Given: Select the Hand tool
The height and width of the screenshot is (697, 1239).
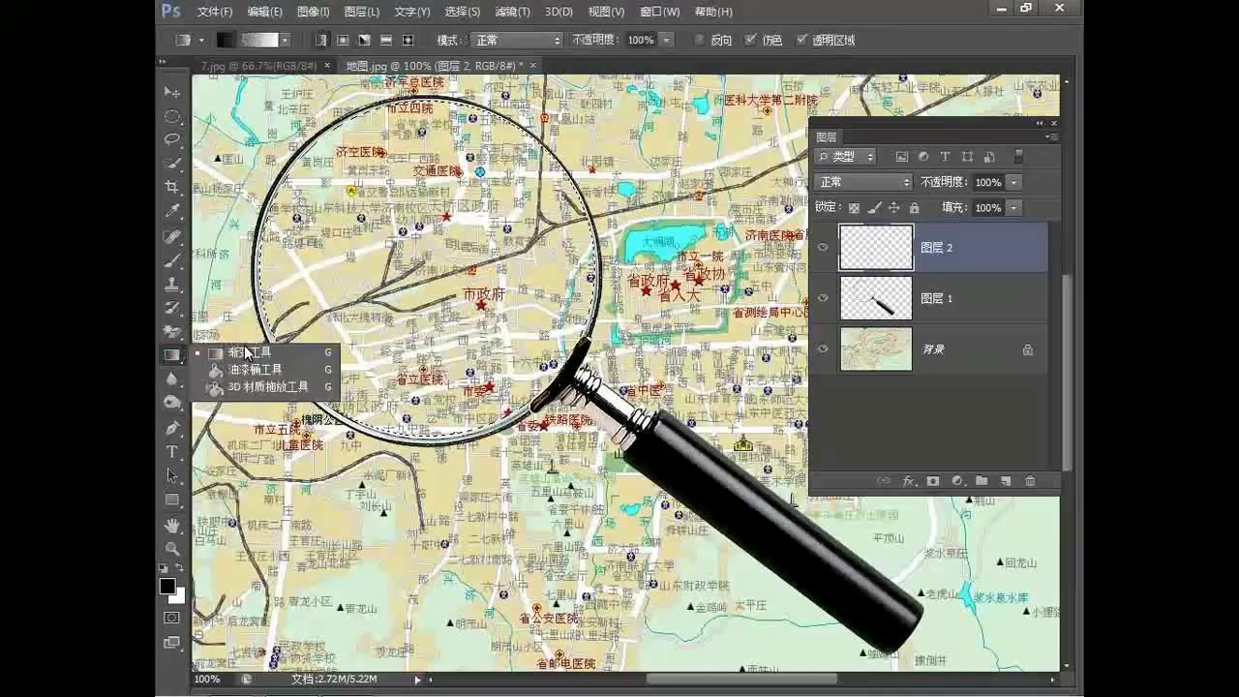Looking at the screenshot, I should click(x=172, y=526).
